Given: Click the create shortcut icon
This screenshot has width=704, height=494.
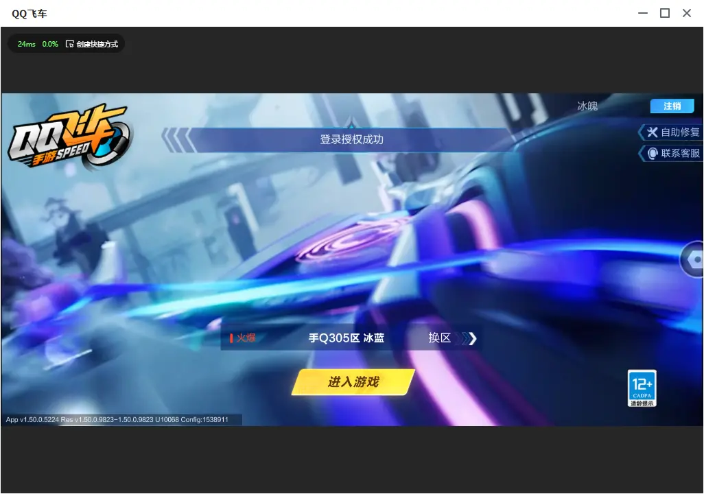Looking at the screenshot, I should (x=69, y=44).
